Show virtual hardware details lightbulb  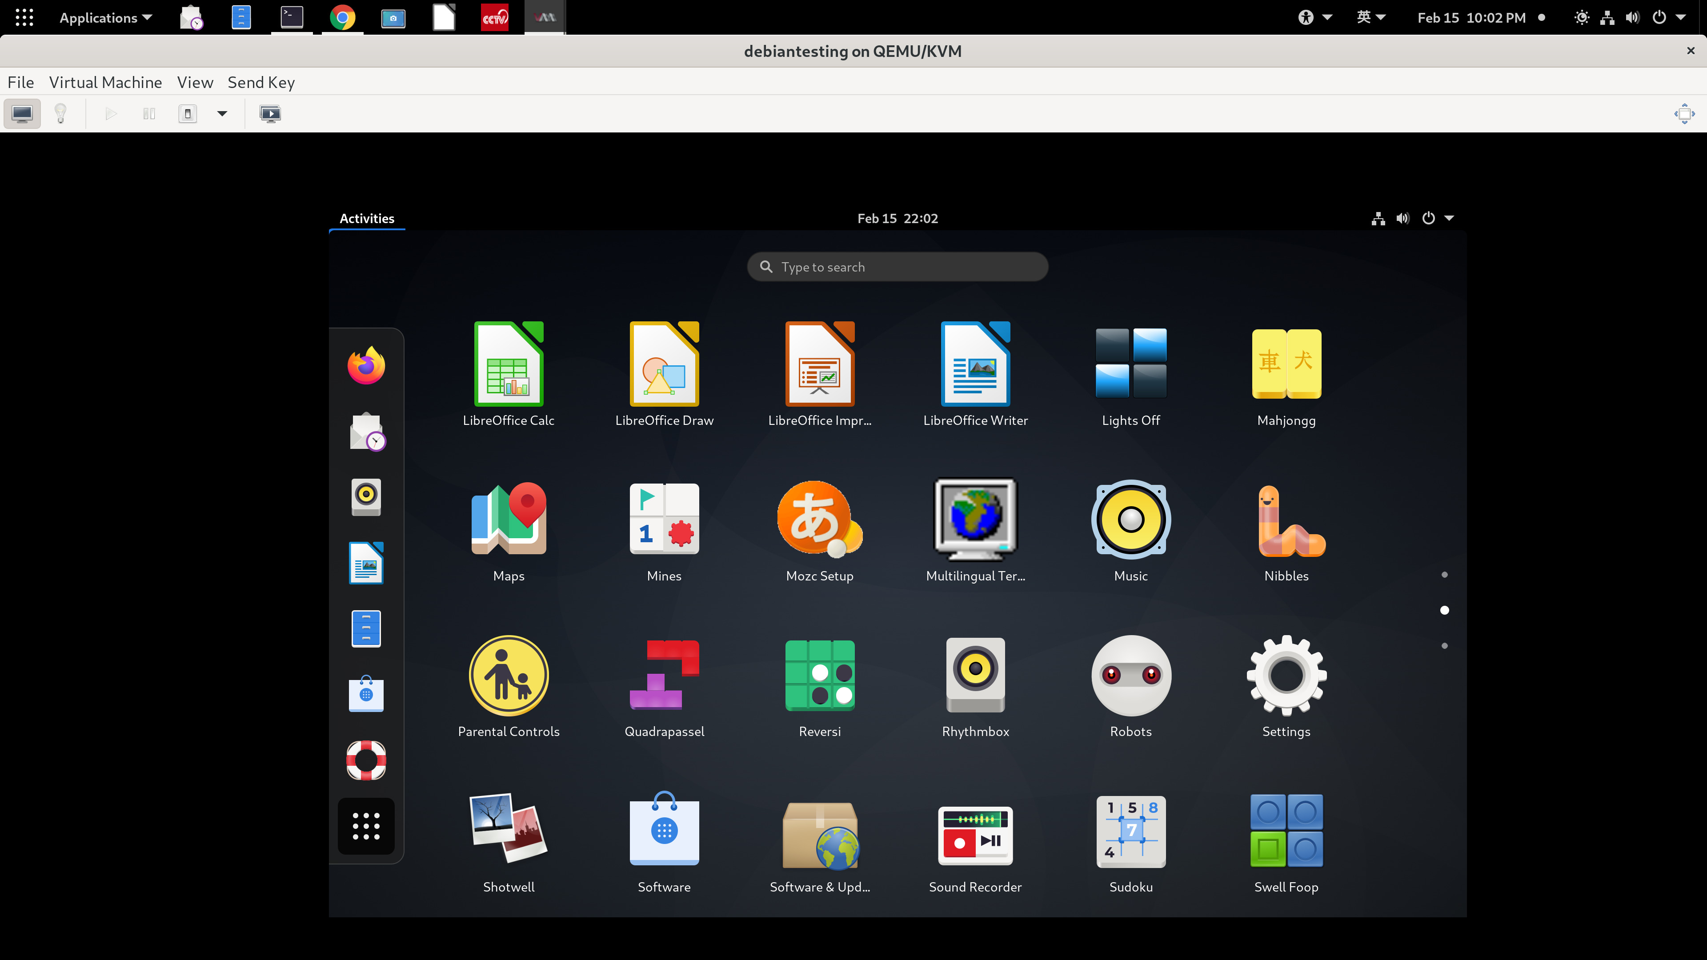pyautogui.click(x=60, y=113)
